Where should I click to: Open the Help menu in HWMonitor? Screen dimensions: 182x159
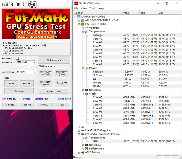coord(101,8)
